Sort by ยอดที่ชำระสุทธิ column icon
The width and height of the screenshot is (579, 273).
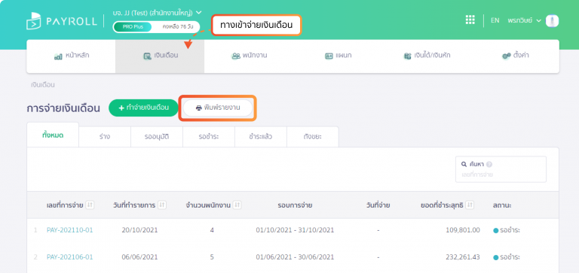click(470, 205)
